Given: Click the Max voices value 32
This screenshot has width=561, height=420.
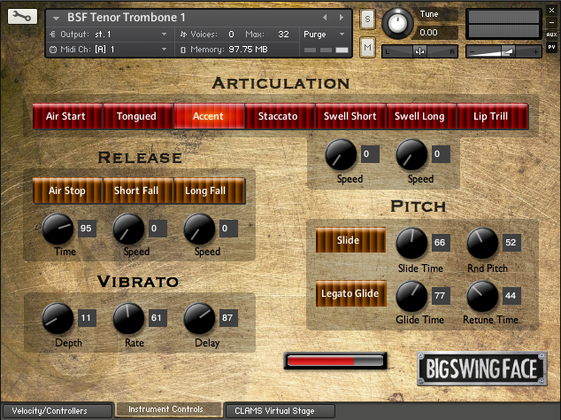Looking at the screenshot, I should [283, 35].
